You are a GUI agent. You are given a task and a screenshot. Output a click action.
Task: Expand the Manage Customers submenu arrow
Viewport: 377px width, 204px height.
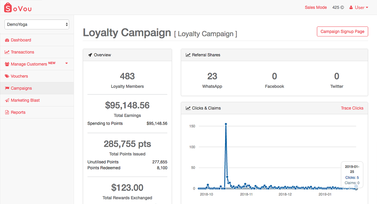pos(67,63)
